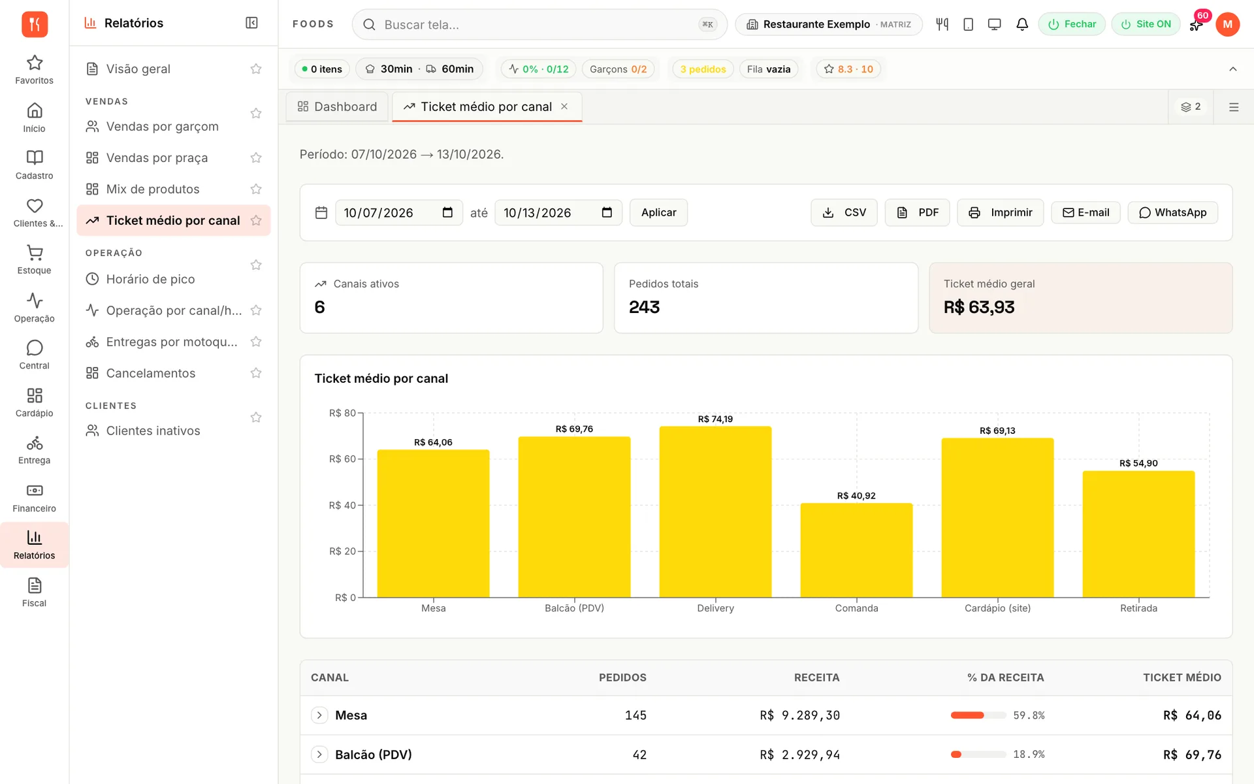1254x784 pixels.
Task: Click the utensils icon in top bar
Action: [942, 24]
